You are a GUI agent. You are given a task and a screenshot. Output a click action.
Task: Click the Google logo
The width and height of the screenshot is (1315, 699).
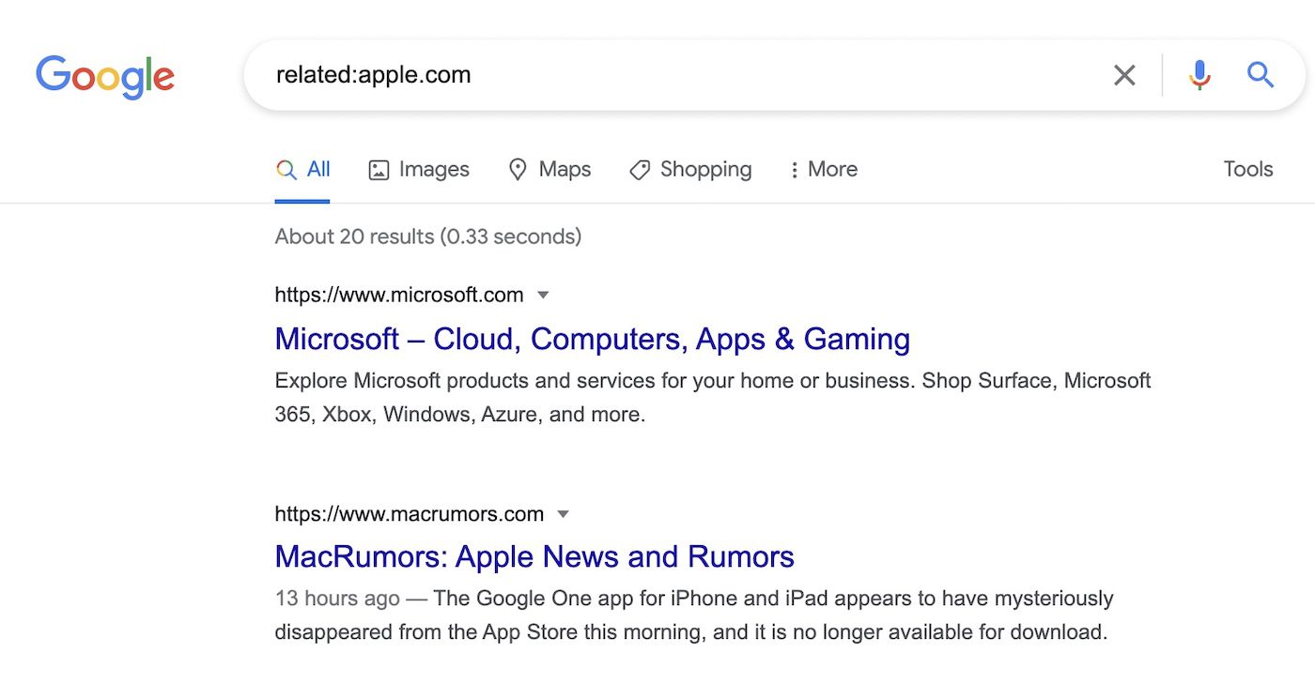pos(105,77)
